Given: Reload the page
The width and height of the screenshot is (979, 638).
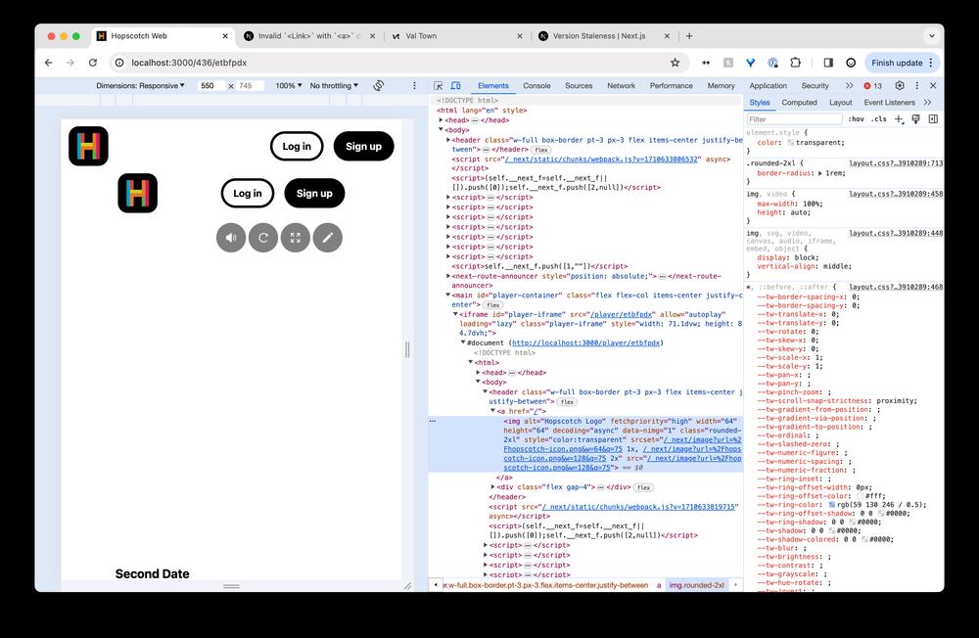Looking at the screenshot, I should (x=92, y=63).
